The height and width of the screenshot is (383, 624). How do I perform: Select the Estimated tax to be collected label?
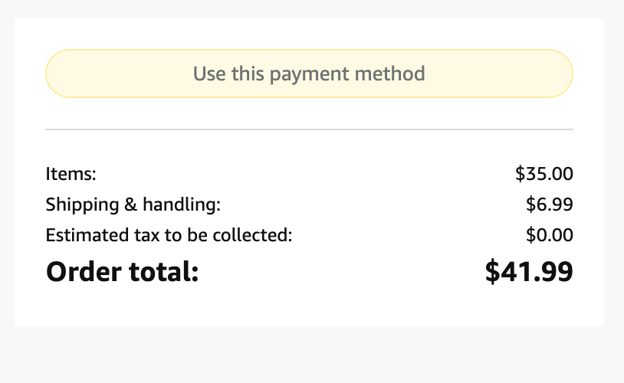pyautogui.click(x=169, y=235)
